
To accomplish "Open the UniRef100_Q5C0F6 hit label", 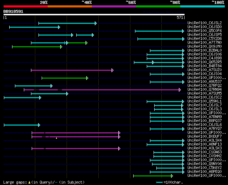I will pyautogui.click(x=204, y=31).
